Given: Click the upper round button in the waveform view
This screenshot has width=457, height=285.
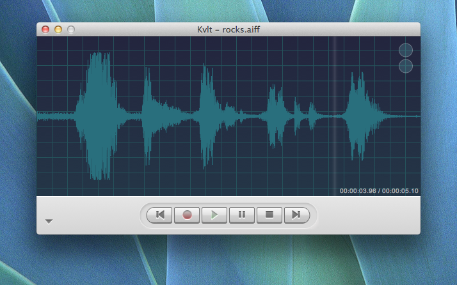Looking at the screenshot, I should (405, 50).
